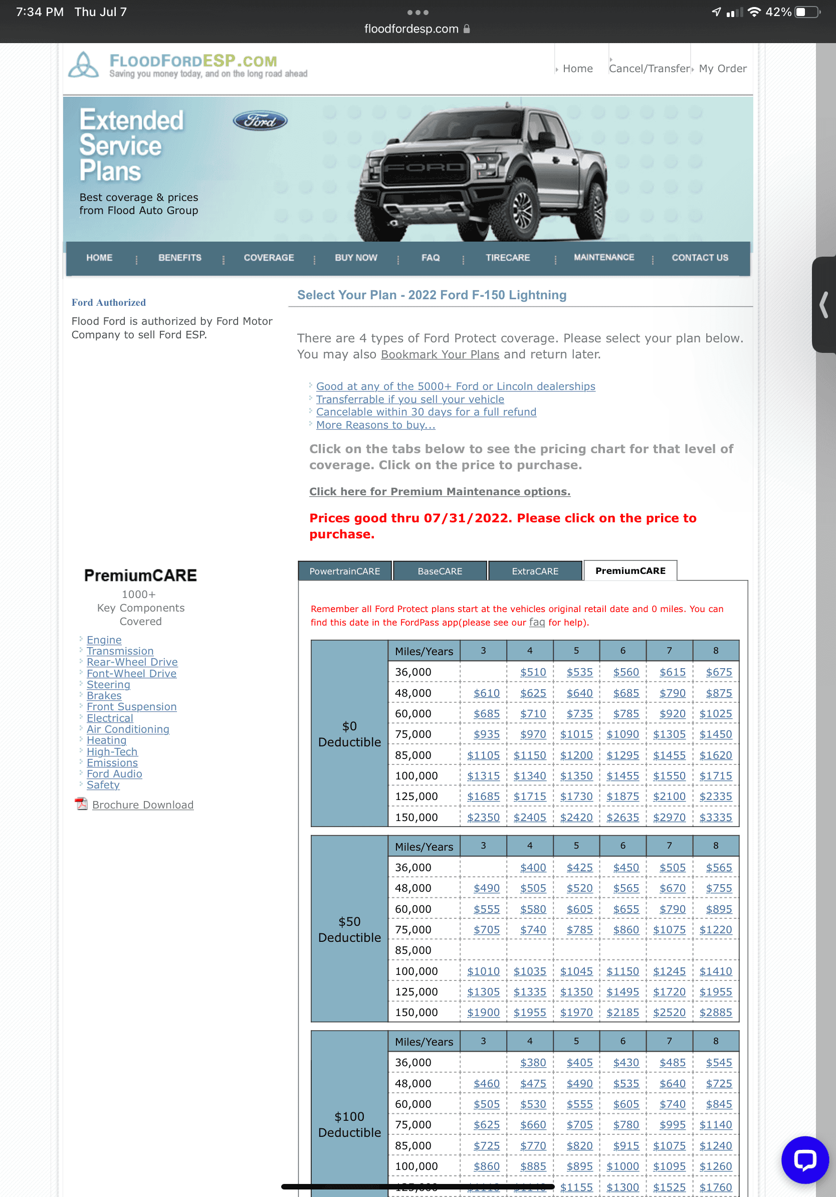Select the $380 price, $100 deductible
This screenshot has width=836, height=1197.
point(533,1062)
